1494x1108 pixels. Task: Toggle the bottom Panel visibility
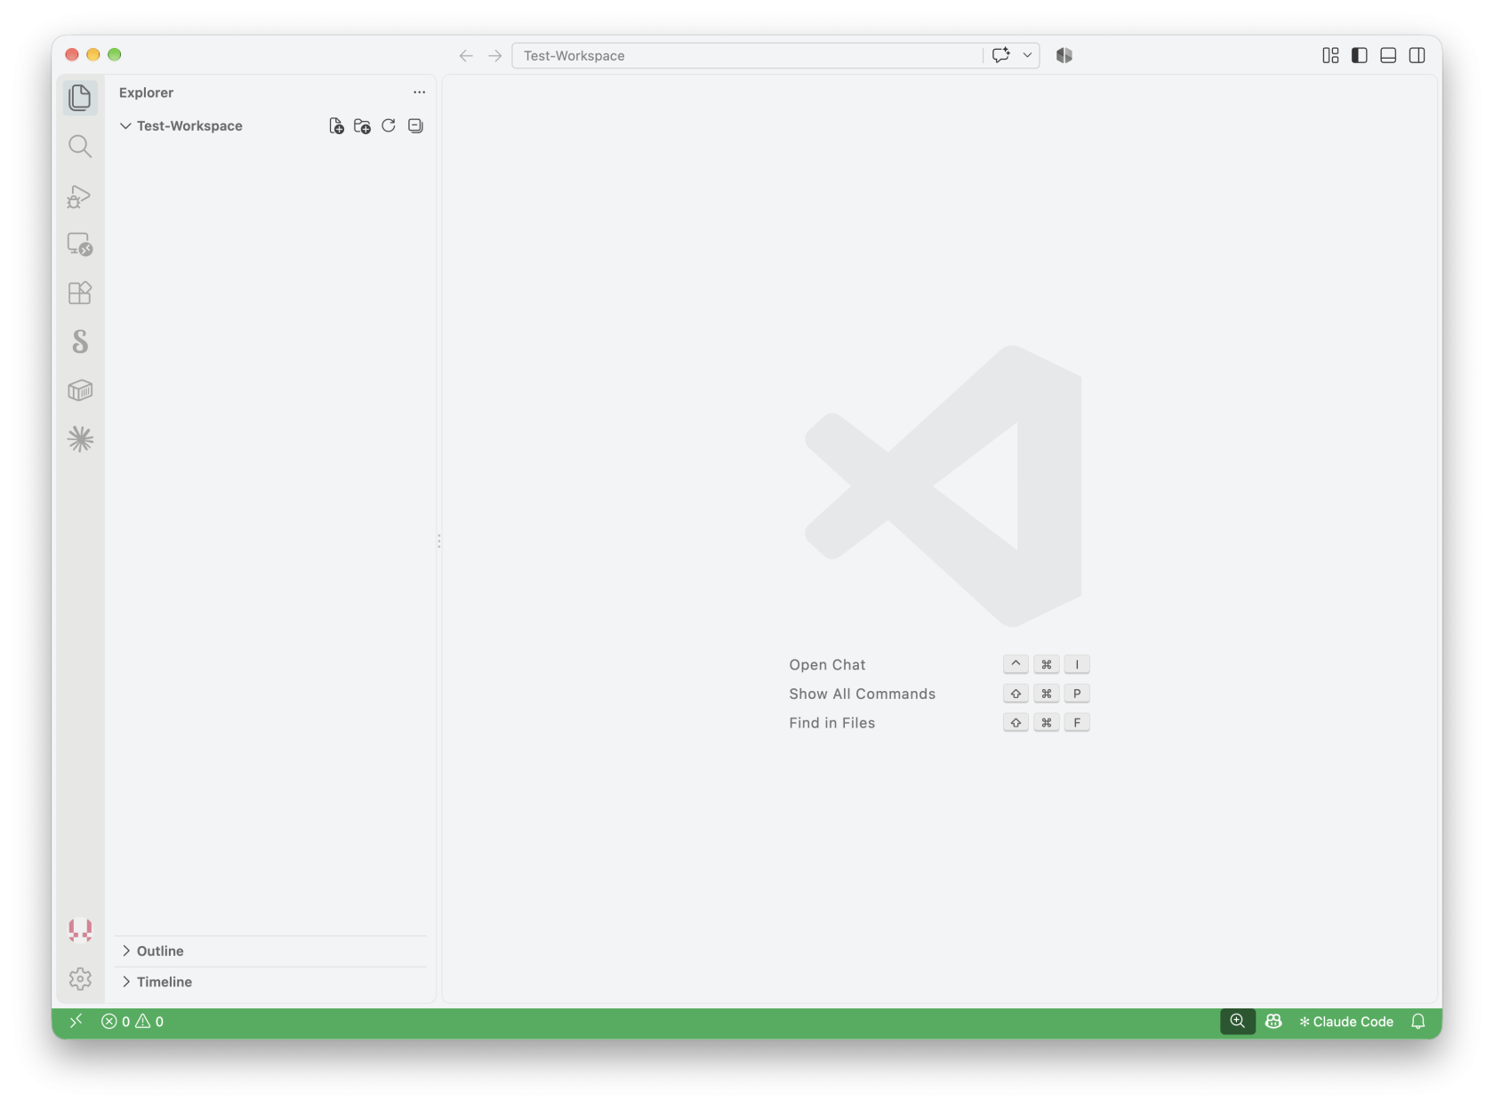pyautogui.click(x=1388, y=55)
